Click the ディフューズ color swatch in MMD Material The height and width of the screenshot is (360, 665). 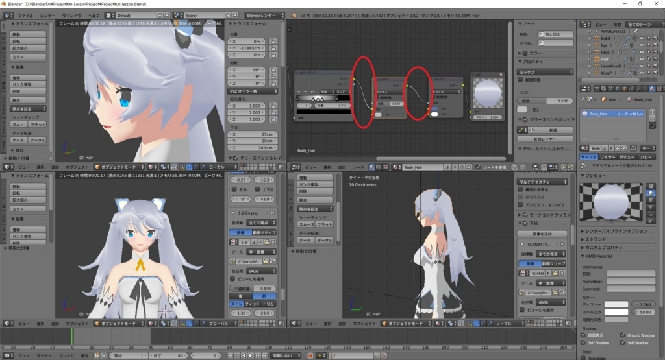point(616,304)
